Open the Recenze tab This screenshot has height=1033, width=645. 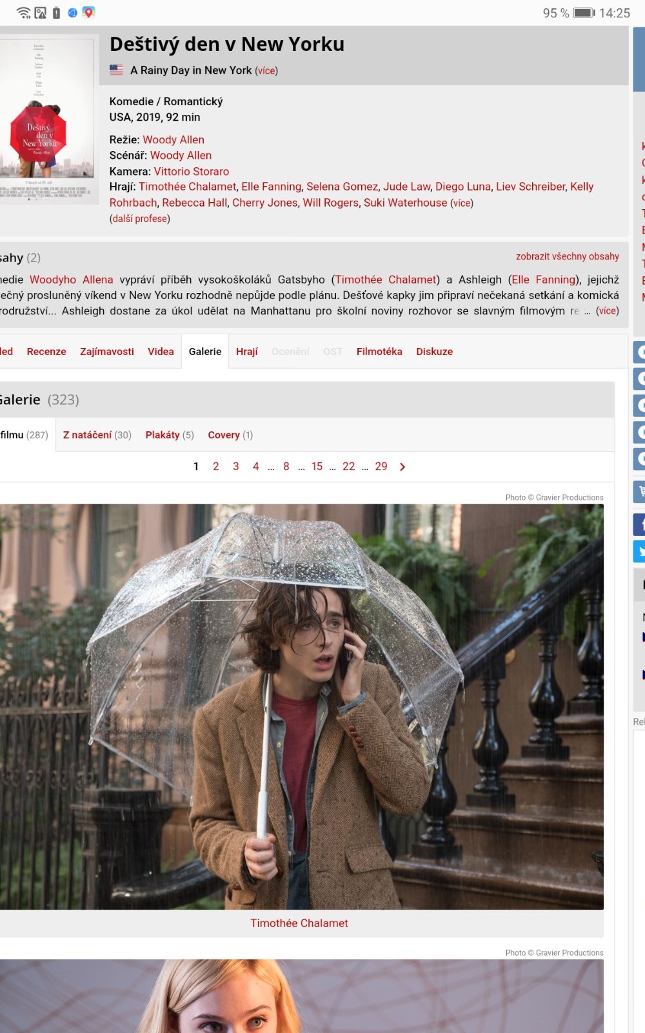46,352
